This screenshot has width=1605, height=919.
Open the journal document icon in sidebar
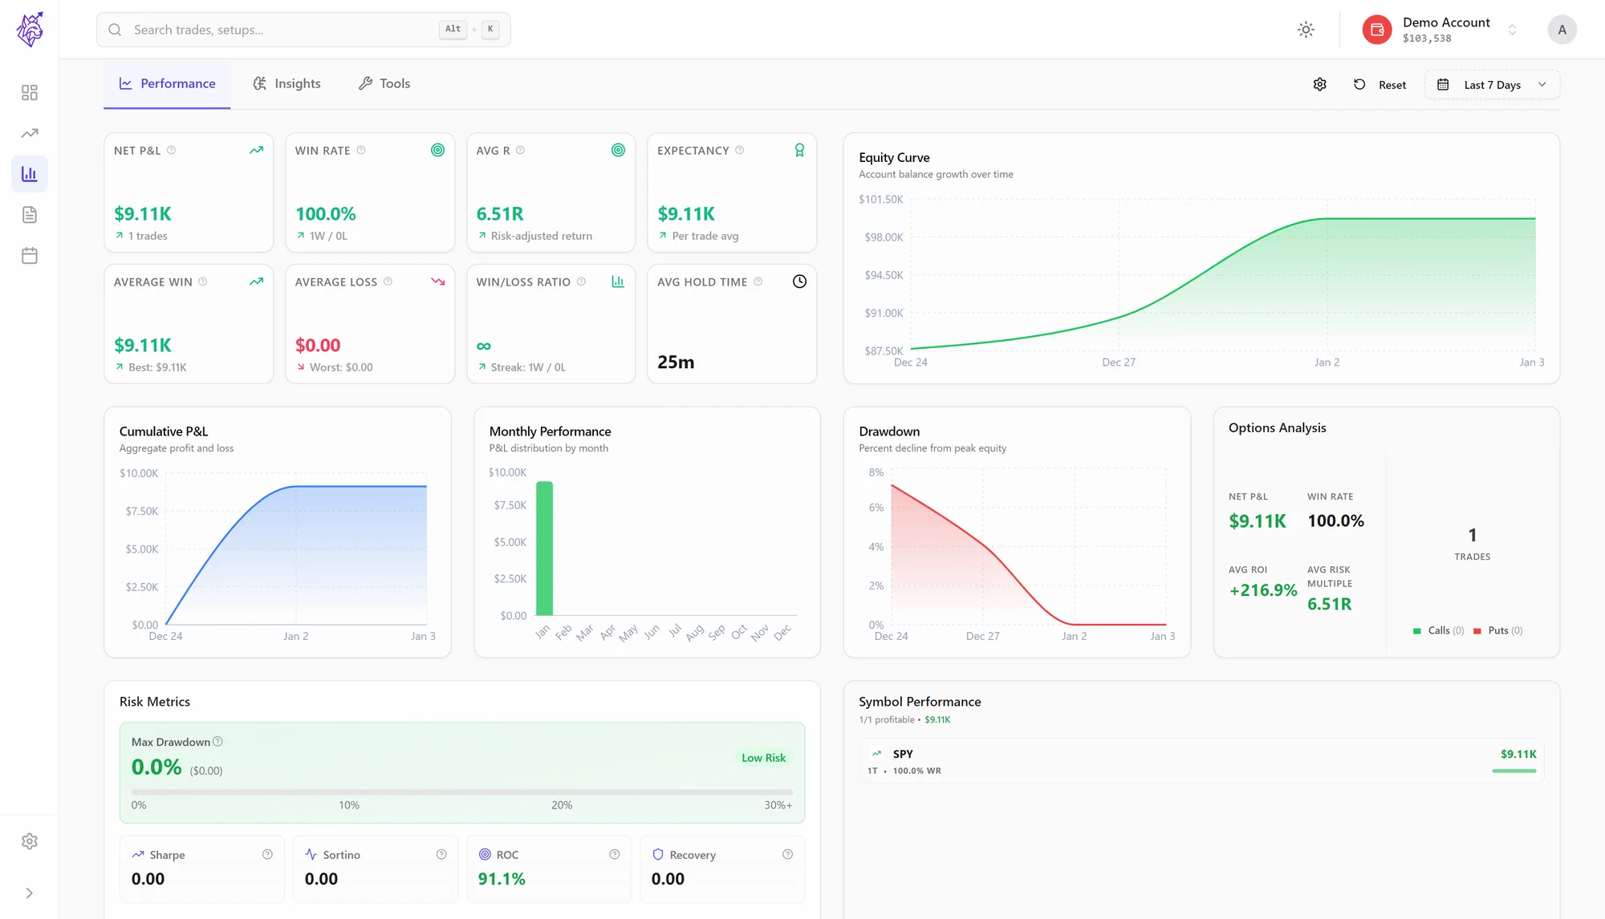point(30,215)
